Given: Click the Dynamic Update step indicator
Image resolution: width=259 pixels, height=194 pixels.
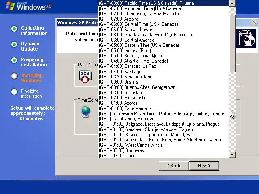Looking at the screenshot, I should [x=14, y=44].
